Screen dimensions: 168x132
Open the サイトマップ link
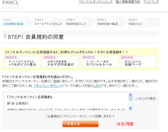click(x=151, y=2)
